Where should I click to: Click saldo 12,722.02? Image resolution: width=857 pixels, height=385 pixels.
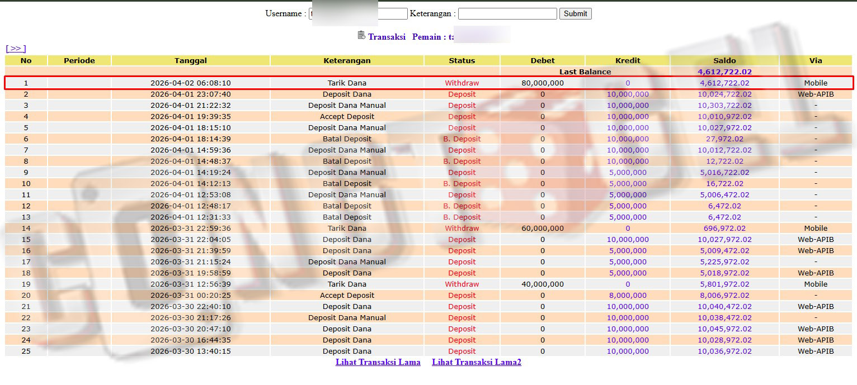(x=725, y=161)
